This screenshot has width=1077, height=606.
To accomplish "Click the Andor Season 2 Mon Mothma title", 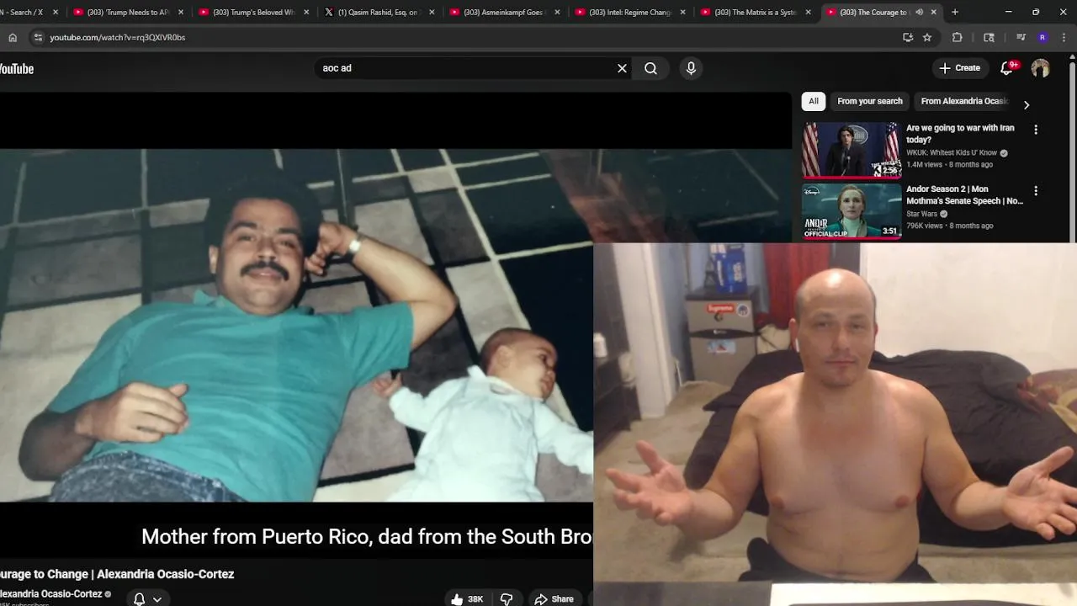I will click(x=964, y=194).
